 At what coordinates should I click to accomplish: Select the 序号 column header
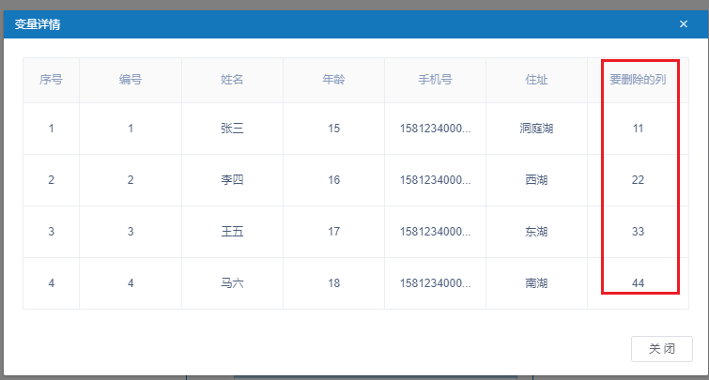click(x=51, y=80)
